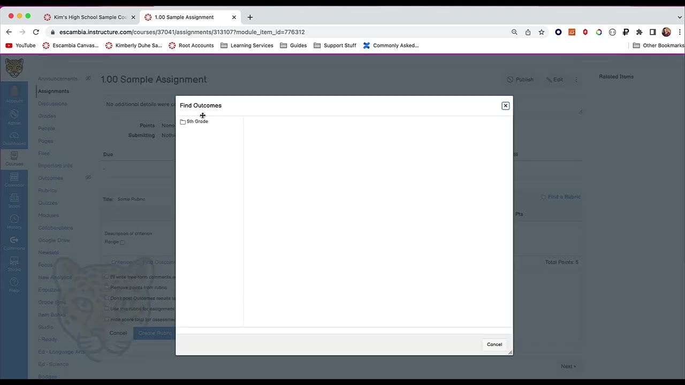685x385 pixels.
Task: Open Discussions in the course menu
Action: pos(52,104)
